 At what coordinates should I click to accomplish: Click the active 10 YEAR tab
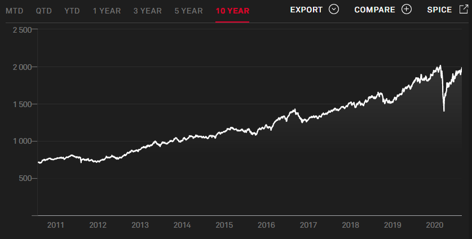coord(232,10)
